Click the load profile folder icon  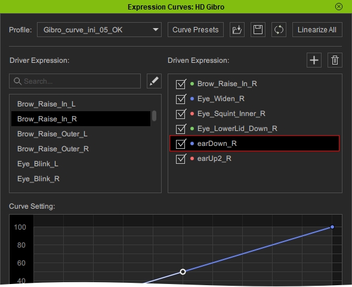tap(237, 30)
